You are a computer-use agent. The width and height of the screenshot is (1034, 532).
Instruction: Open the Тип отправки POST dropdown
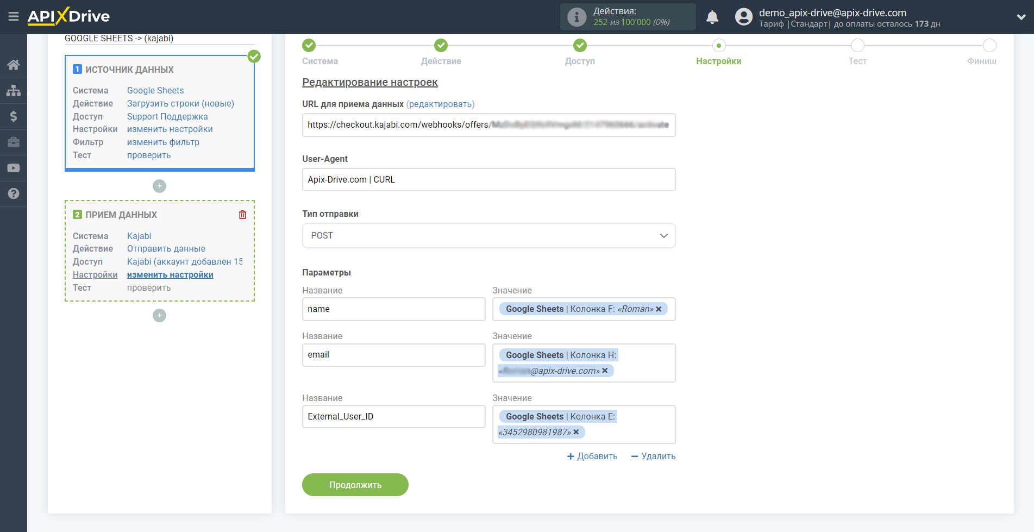[488, 236]
